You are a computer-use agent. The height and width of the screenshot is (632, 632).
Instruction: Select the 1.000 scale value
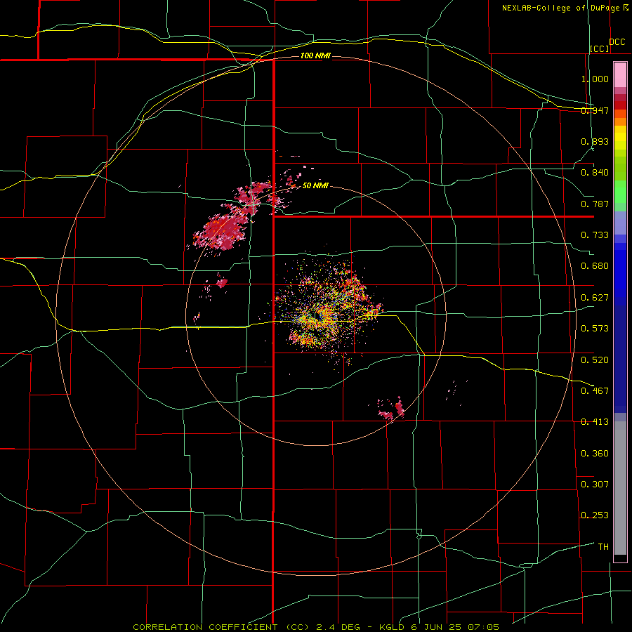point(595,79)
